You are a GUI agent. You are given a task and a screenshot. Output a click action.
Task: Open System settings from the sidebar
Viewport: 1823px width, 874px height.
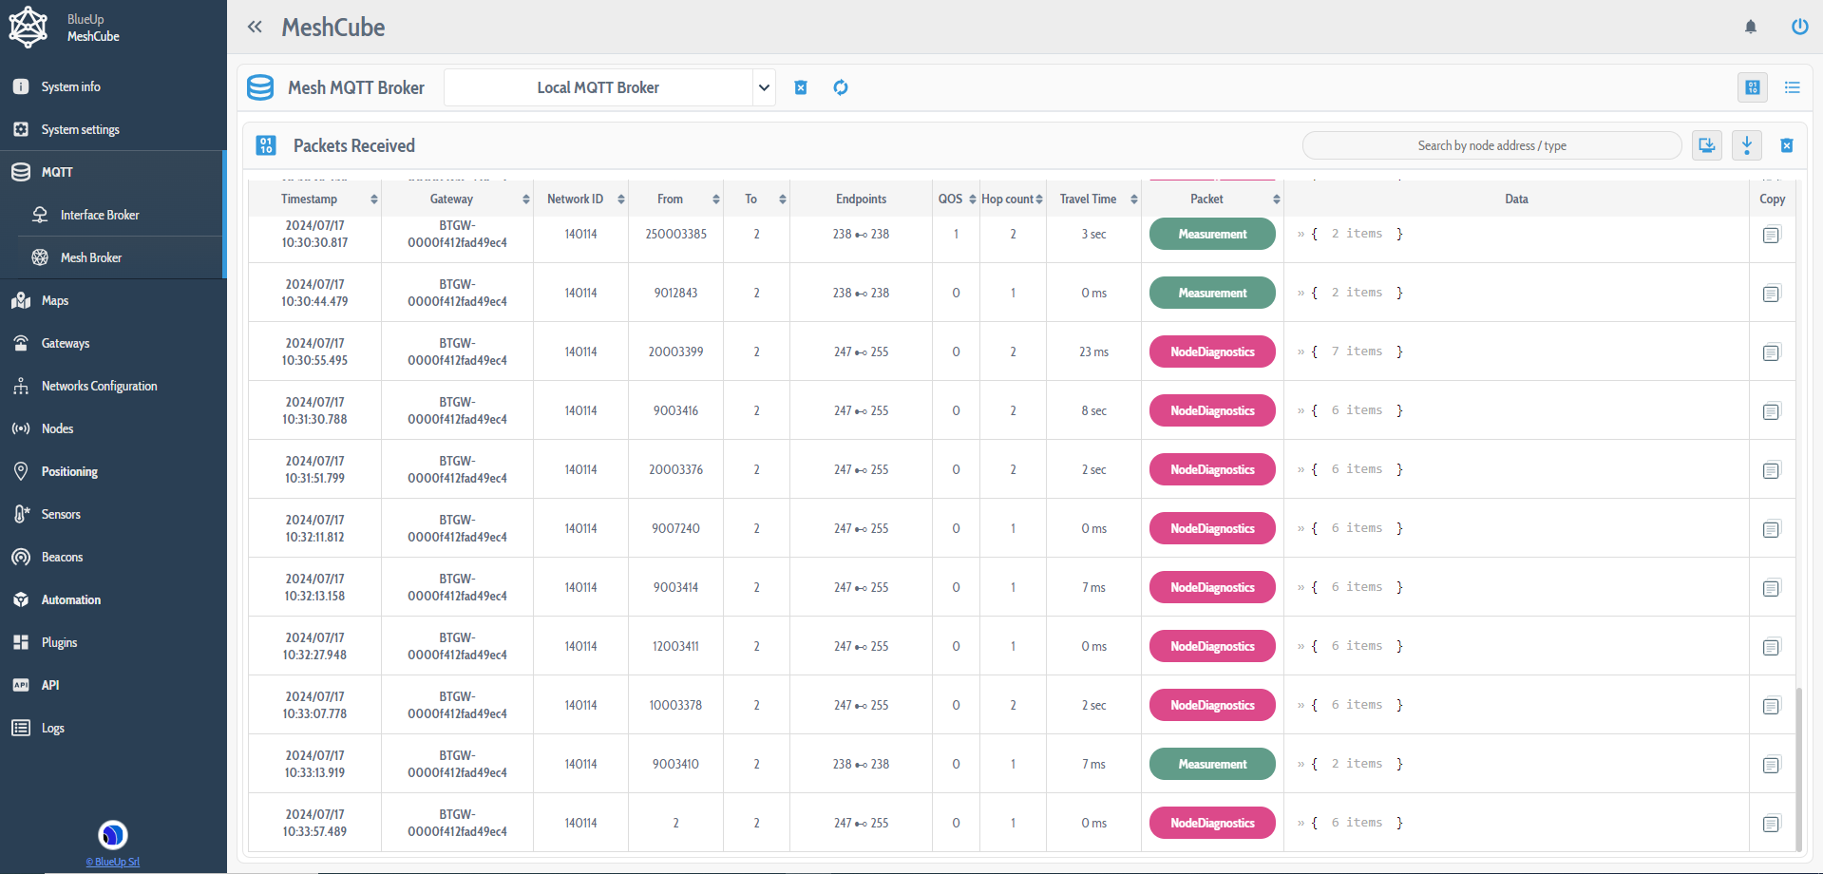80,129
